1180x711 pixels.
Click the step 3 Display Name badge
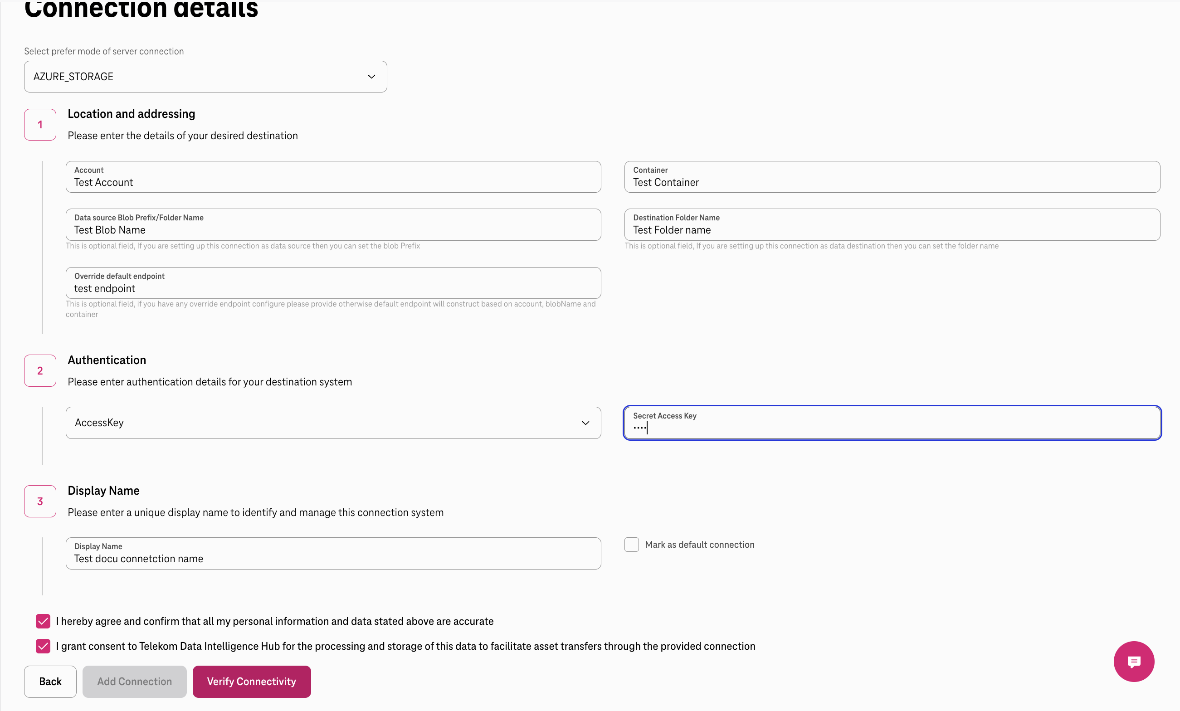click(40, 502)
